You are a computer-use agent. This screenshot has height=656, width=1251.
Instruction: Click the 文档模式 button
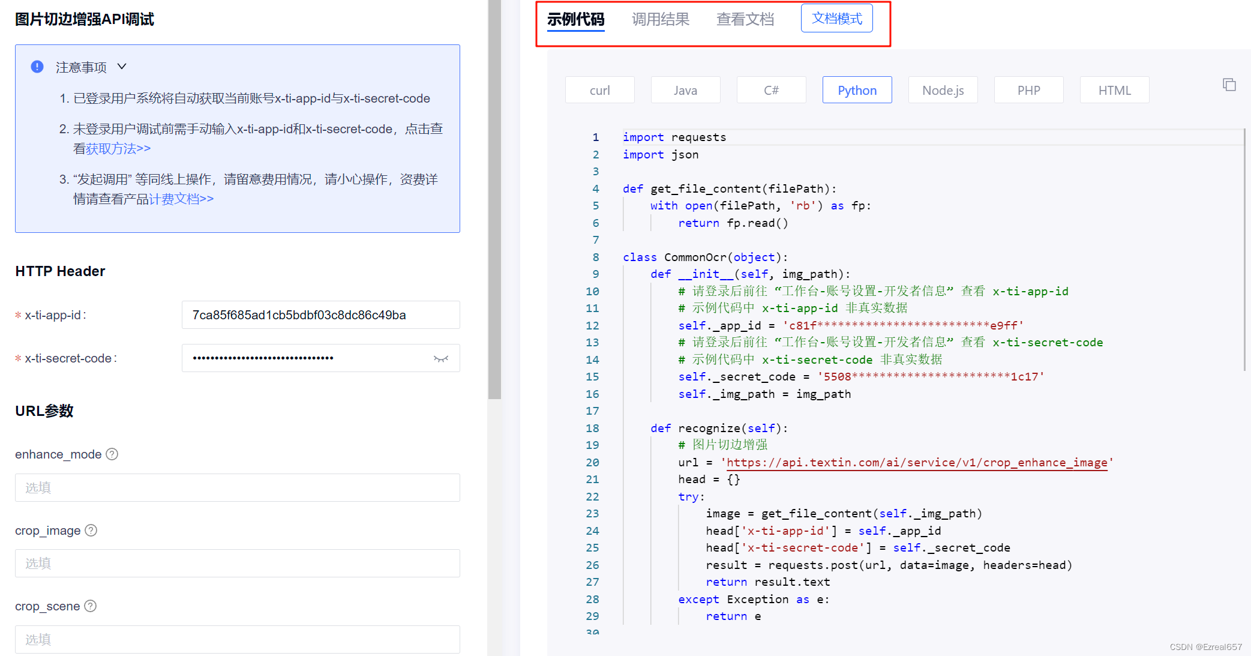836,18
